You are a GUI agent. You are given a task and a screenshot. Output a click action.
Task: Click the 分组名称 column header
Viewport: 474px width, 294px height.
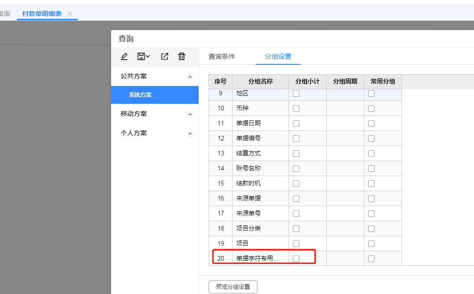click(x=261, y=81)
